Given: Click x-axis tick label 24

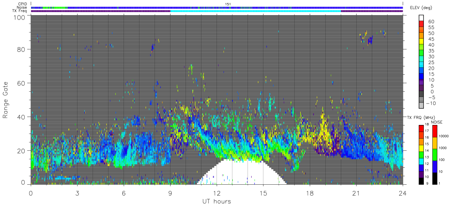Looking at the screenshot, I should tap(402, 193).
